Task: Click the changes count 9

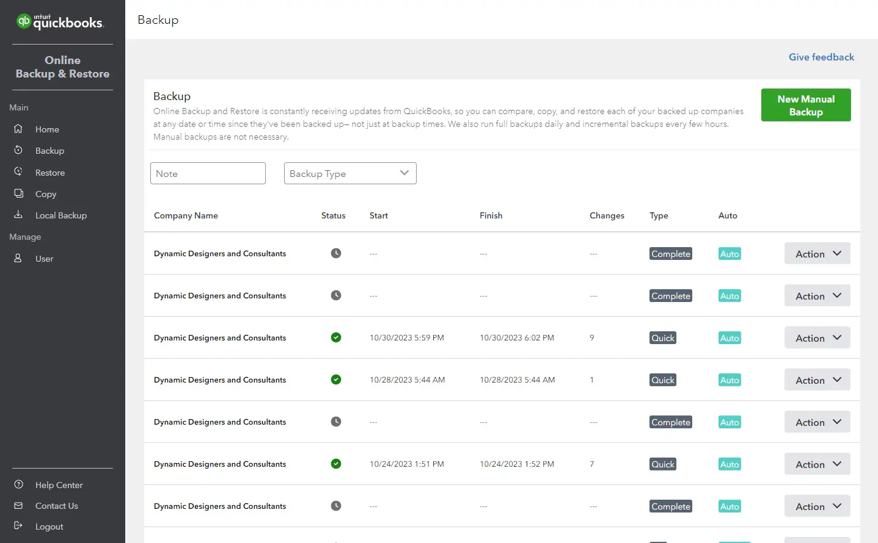Action: click(x=592, y=337)
